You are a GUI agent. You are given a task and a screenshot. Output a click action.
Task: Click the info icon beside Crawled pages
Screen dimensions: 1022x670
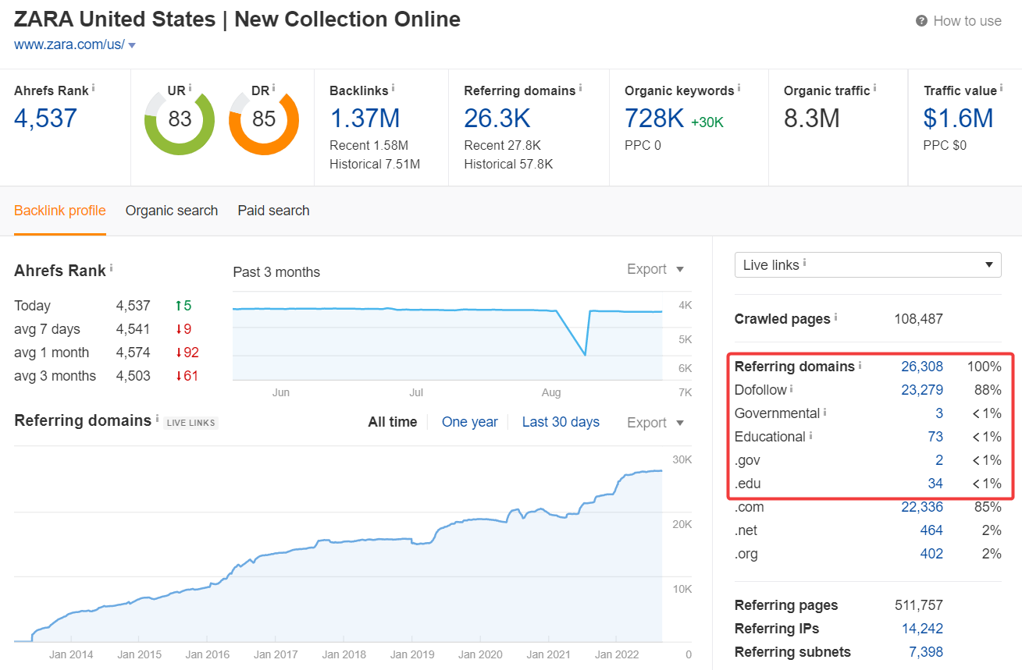click(836, 317)
